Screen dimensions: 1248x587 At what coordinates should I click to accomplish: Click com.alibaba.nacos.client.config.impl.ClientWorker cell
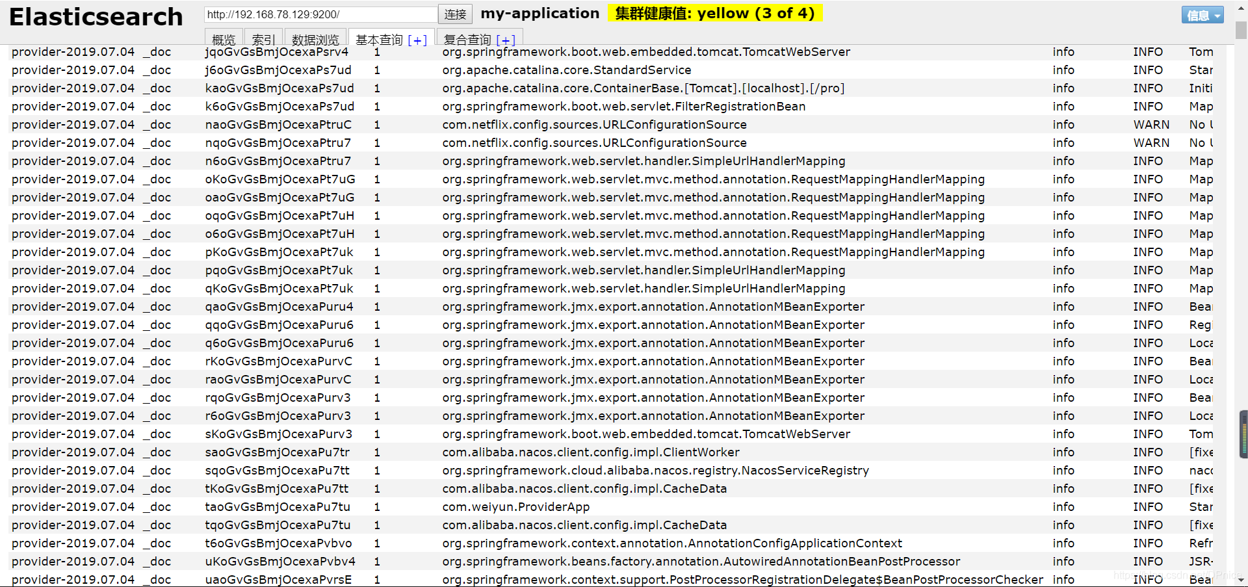591,452
